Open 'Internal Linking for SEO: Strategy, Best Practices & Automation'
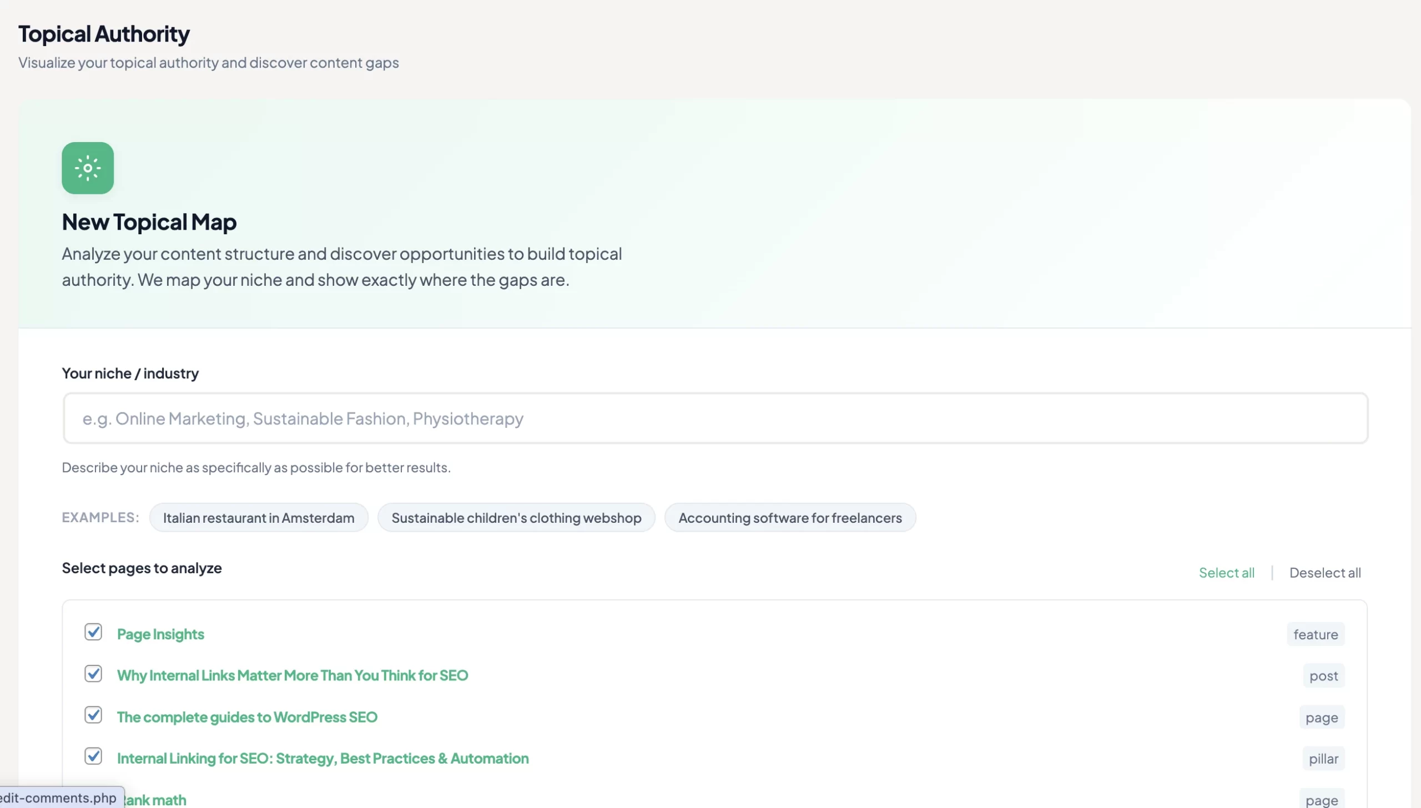This screenshot has height=808, width=1421. click(x=323, y=758)
